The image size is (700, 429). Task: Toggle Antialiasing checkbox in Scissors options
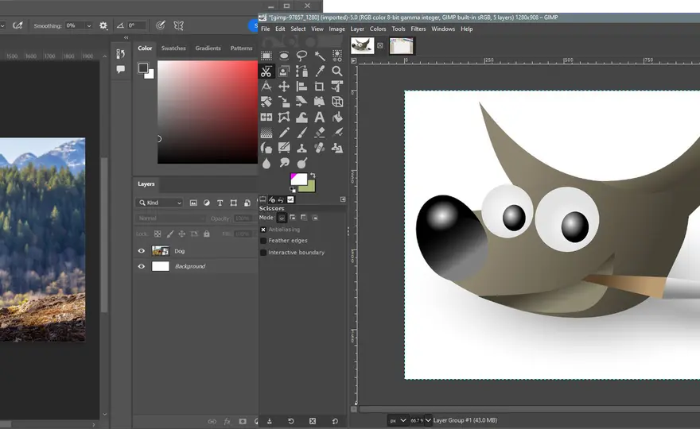(x=263, y=230)
